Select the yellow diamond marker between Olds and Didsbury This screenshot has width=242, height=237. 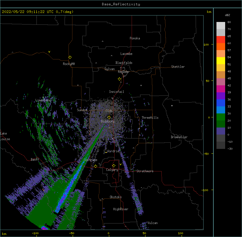[109, 117]
